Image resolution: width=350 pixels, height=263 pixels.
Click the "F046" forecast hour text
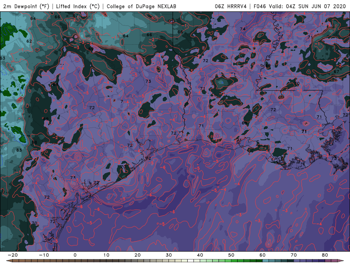[x=259, y=6]
